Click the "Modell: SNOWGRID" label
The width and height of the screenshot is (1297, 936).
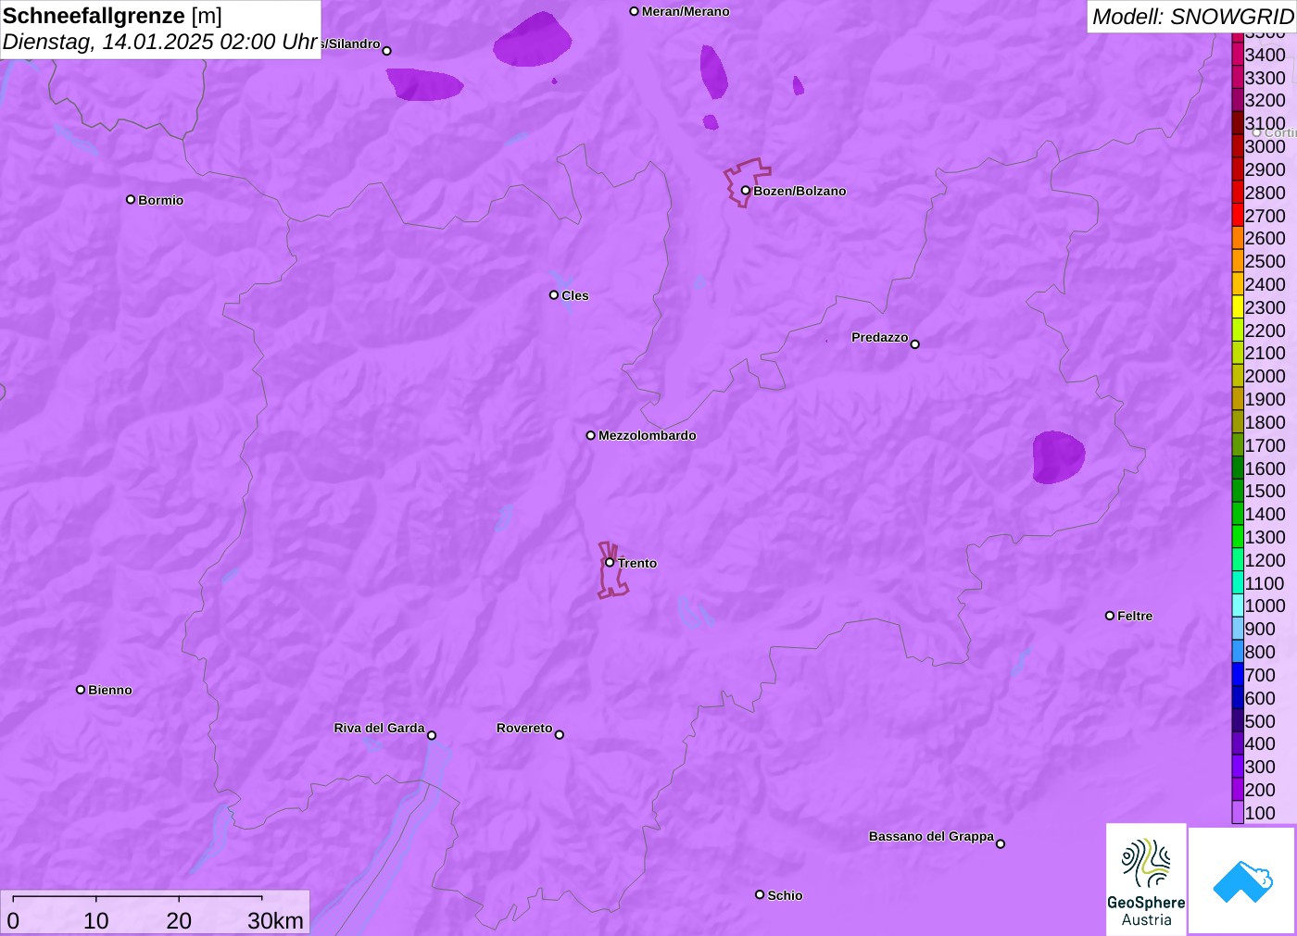click(1192, 17)
